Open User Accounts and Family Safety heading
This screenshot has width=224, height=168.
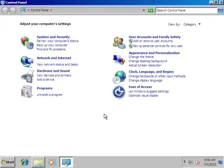point(155,37)
